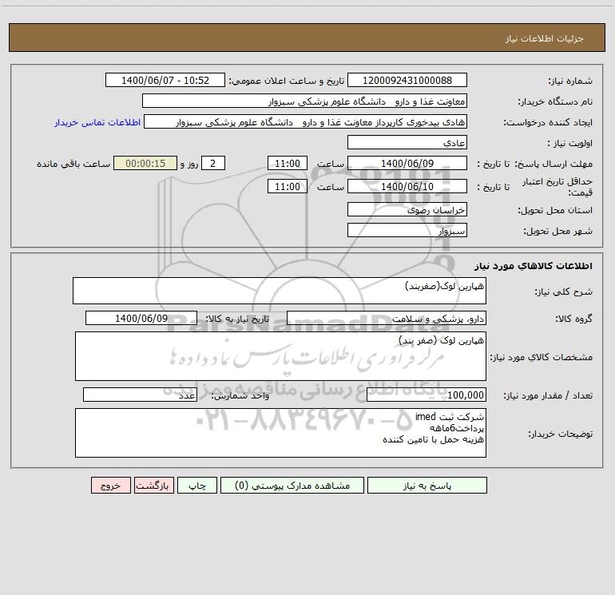
Task: Click buyer notes box with imed text
Action: pos(280,433)
